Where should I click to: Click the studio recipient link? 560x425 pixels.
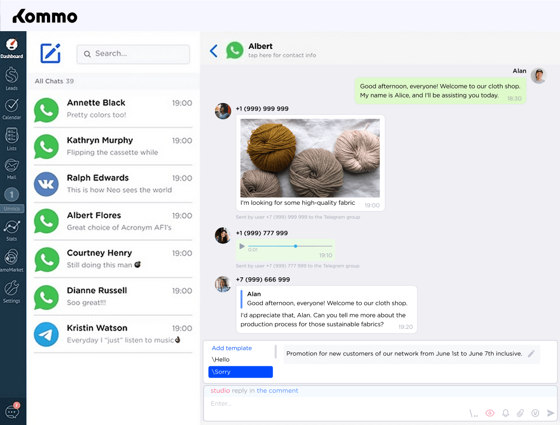point(220,391)
